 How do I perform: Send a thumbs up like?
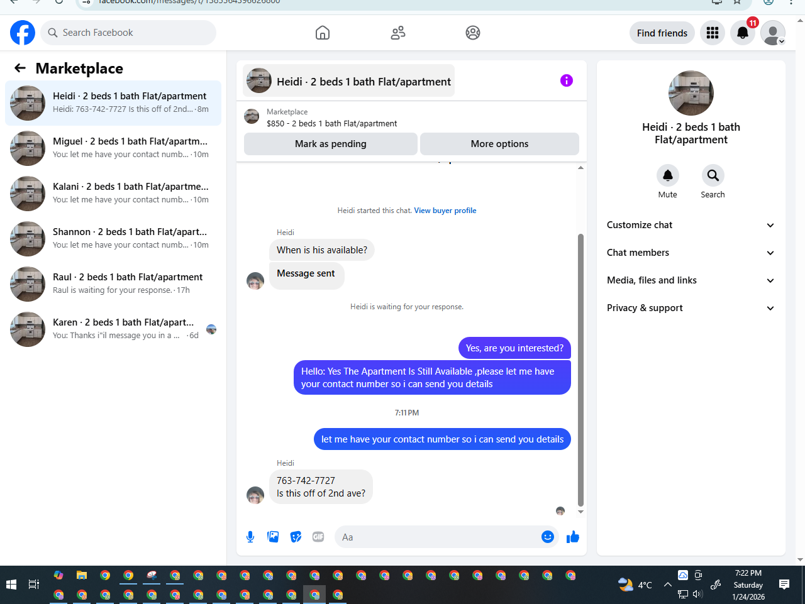[573, 537]
